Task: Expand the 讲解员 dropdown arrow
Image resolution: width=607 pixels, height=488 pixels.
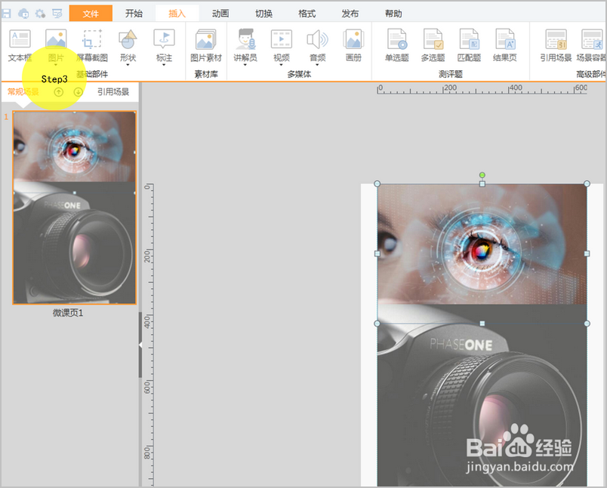Action: (x=245, y=65)
